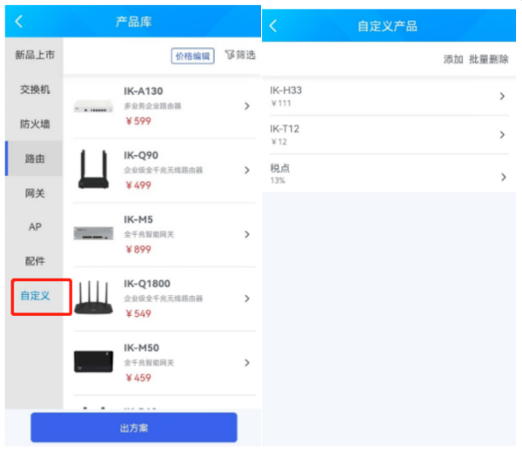Screen dimensions: 522x450
Task: Click the IK-A130 router thumbnail
Action: pos(94,106)
